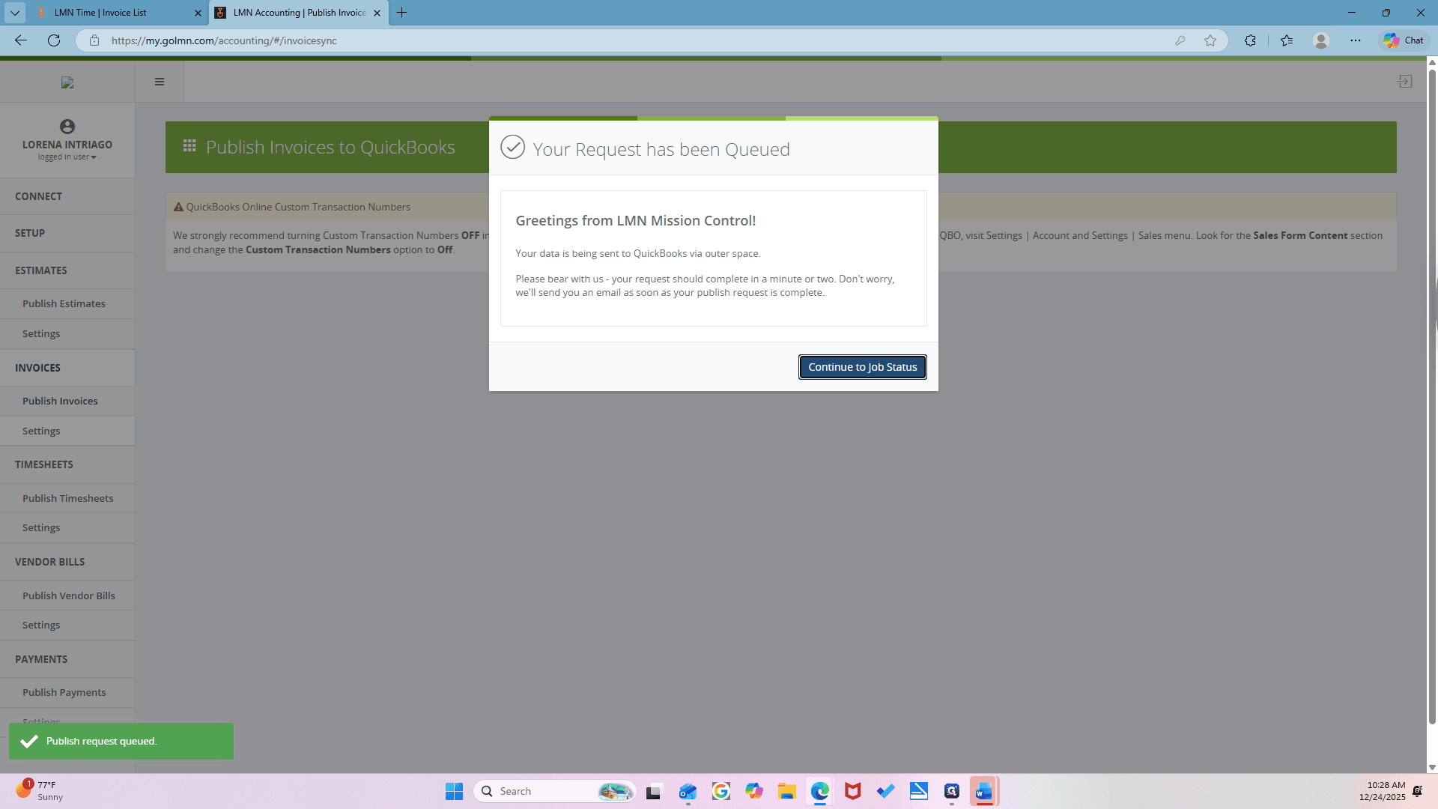Open a new browser tab
The width and height of the screenshot is (1438, 809).
coord(402,13)
